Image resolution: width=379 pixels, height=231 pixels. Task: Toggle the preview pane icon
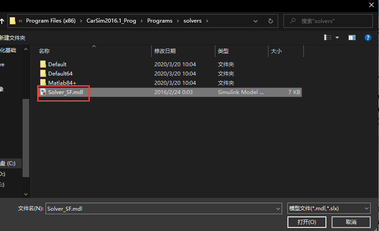[x=352, y=38]
